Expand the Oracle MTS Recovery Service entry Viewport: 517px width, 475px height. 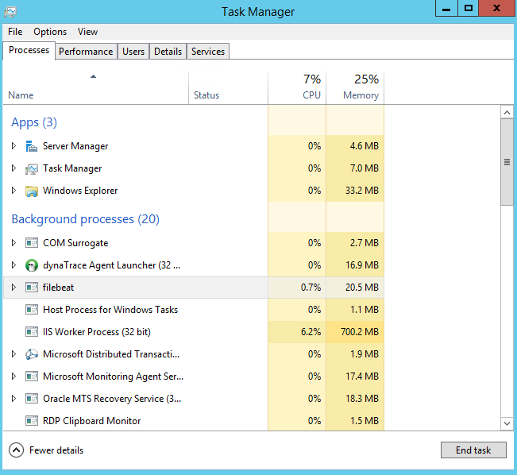click(x=14, y=399)
